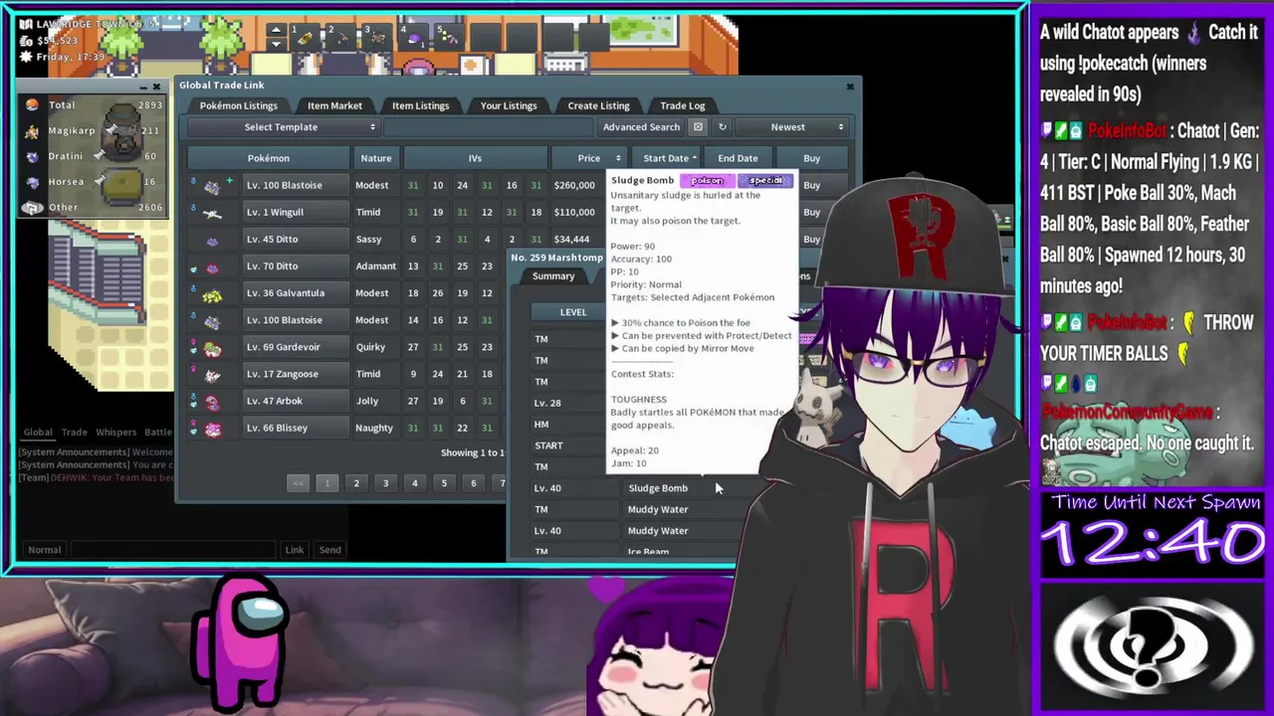Viewport: 1274px width, 716px height.
Task: Click the Arbok sprite icon
Action: 212,402
